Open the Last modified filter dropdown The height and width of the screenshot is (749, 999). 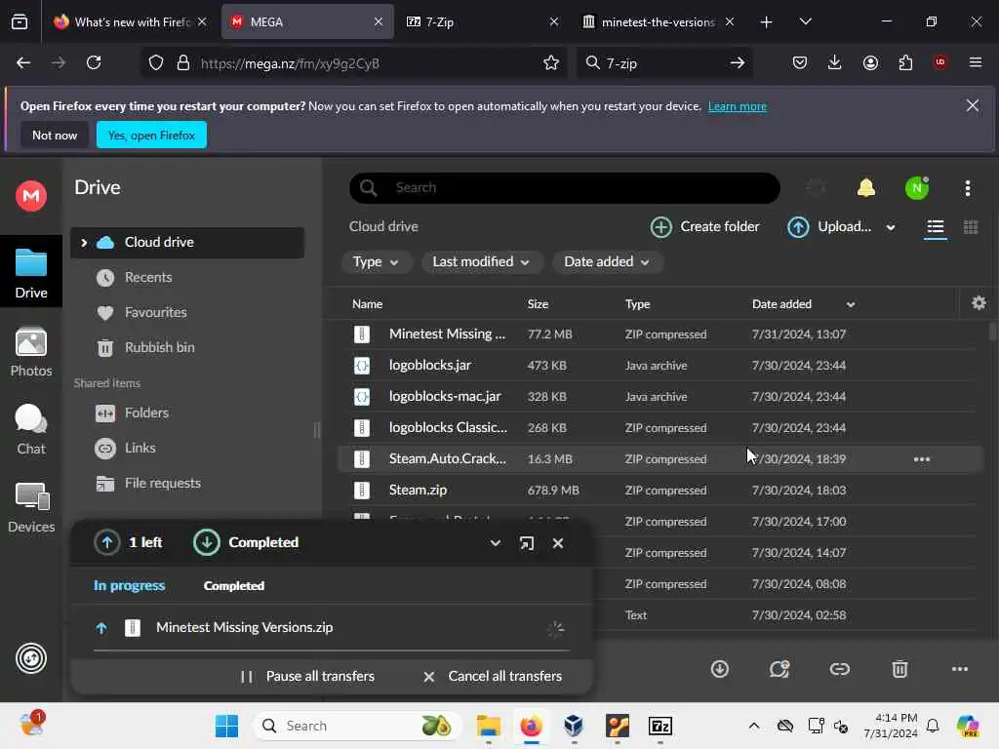pos(481,261)
